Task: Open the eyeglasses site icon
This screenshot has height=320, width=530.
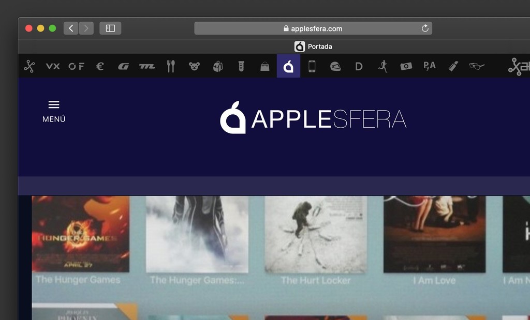Action: [x=477, y=66]
